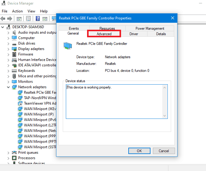This screenshot has width=206, height=171.
Task: Open the Help menu
Action: point(44,11)
